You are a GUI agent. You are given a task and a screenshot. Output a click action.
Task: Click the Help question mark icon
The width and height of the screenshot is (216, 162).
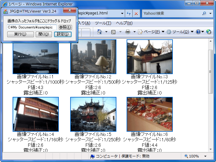(198, 32)
